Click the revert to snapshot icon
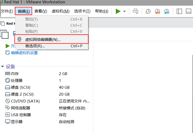Screen dimensions: 193x133 tap(157, 11)
